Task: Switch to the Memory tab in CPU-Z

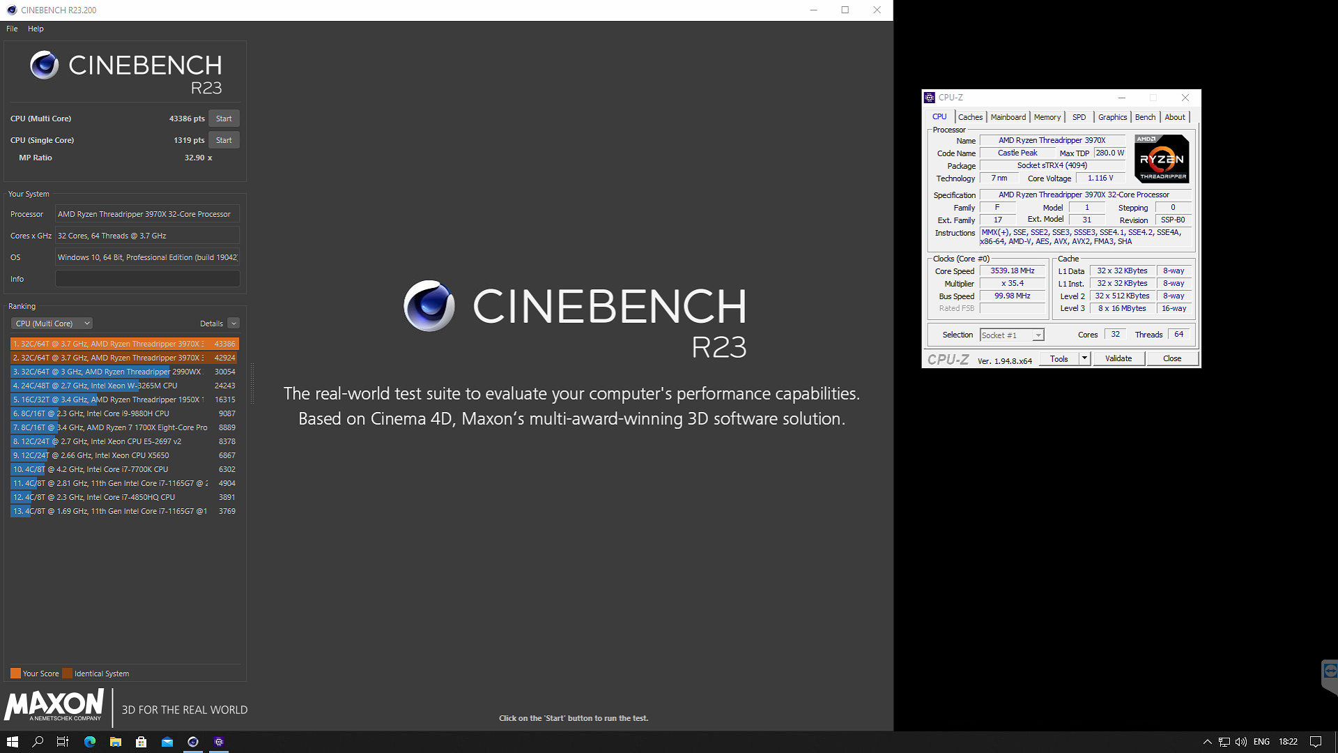Action: [1047, 117]
